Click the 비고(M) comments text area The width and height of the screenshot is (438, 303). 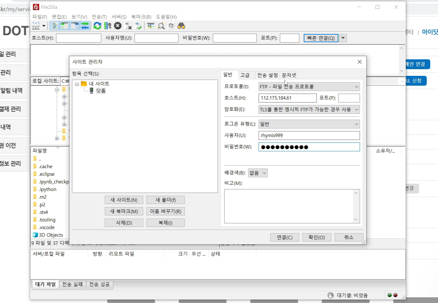[x=292, y=206]
